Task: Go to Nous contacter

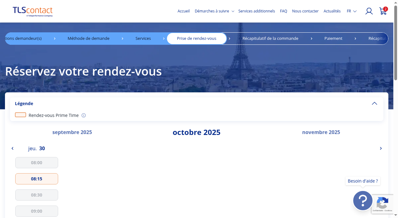Action: (305, 11)
